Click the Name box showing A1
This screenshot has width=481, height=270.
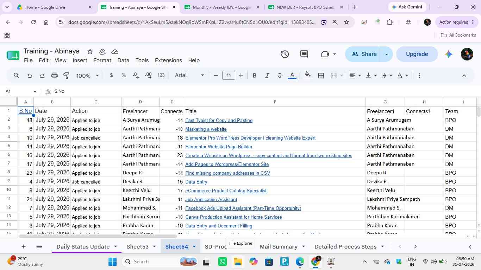pyautogui.click(x=21, y=91)
